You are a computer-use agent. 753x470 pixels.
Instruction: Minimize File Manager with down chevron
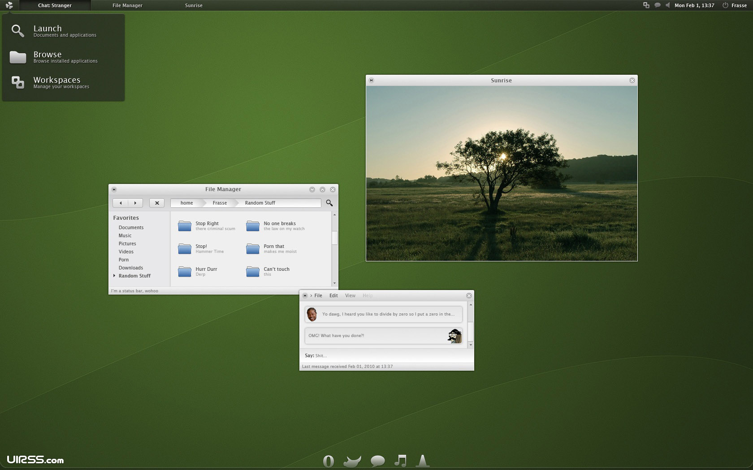coord(312,189)
